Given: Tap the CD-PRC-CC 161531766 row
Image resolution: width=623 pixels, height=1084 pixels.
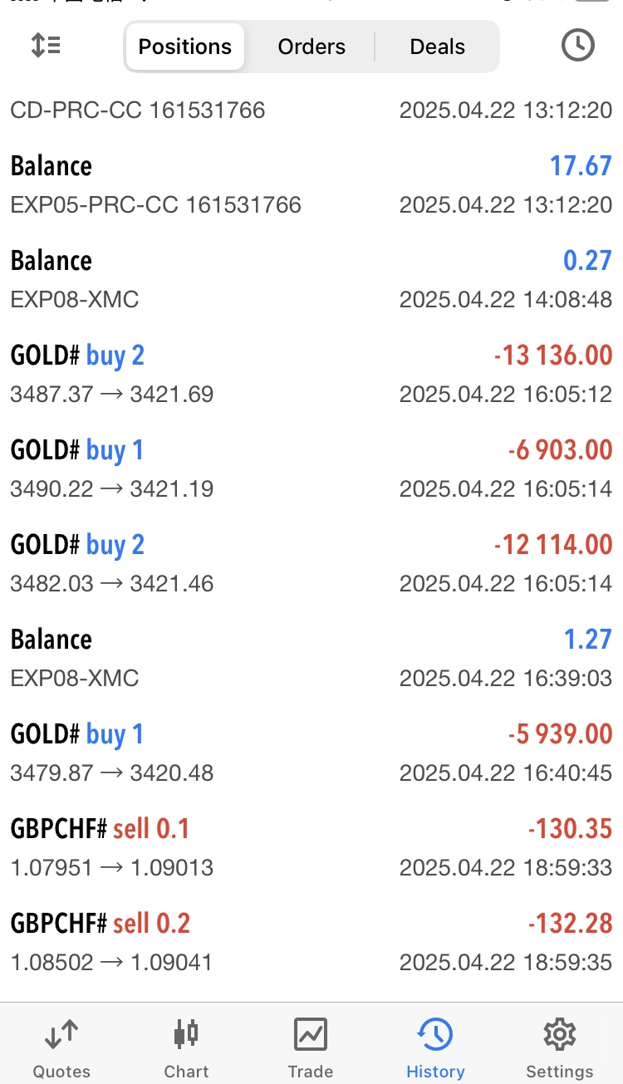Looking at the screenshot, I should pyautogui.click(x=311, y=110).
